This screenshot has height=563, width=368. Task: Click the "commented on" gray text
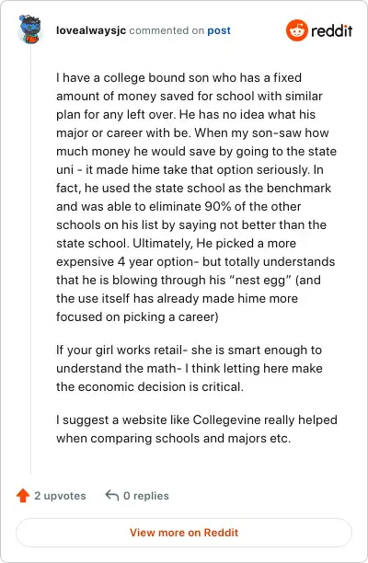(x=167, y=30)
